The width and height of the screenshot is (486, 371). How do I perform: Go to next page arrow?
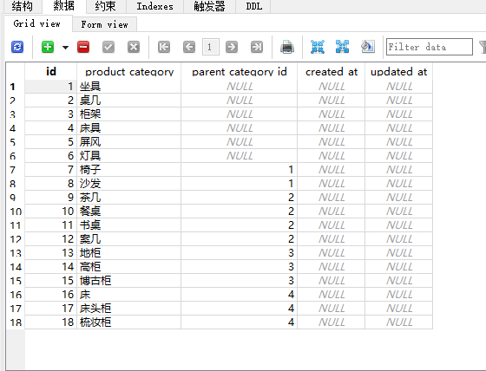(x=232, y=47)
